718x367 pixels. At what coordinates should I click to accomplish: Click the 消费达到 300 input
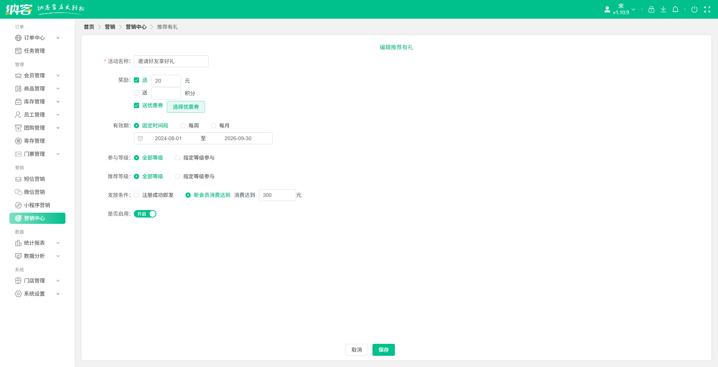[277, 195]
